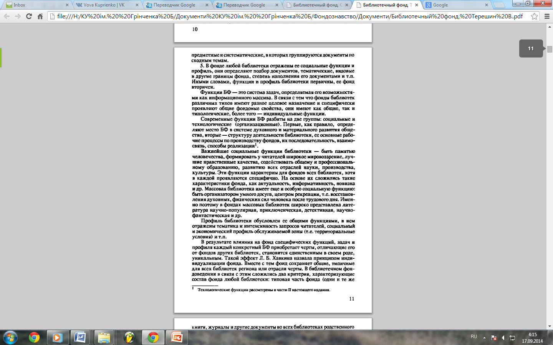Show hidden tray icons arrow

pos(484,338)
